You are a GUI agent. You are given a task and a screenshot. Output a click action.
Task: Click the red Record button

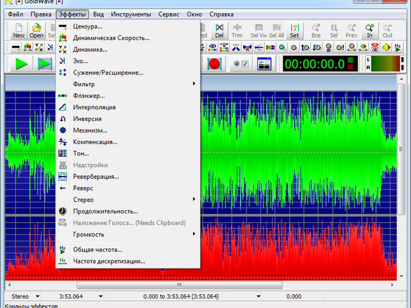coord(214,64)
